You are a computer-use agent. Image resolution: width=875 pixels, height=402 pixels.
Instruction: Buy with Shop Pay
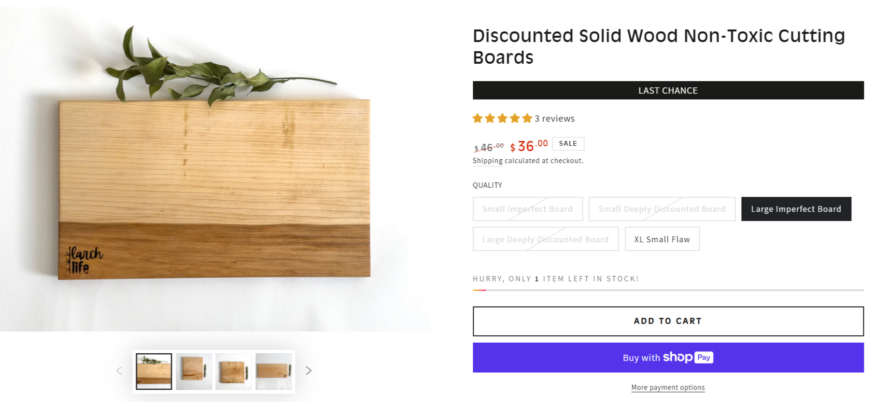point(668,358)
